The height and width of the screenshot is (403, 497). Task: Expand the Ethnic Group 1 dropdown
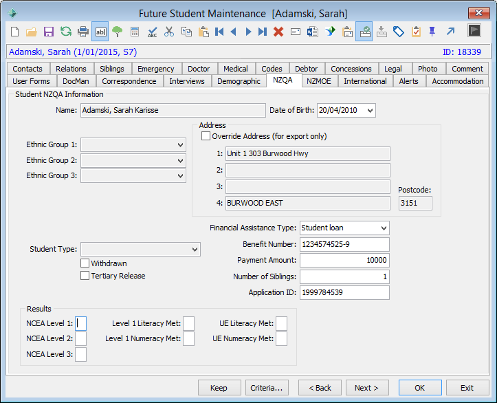pyautogui.click(x=180, y=145)
